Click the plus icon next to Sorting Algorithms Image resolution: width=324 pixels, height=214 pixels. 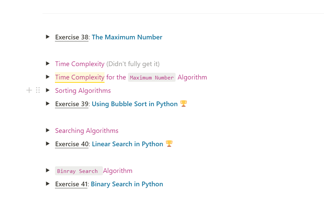coord(29,90)
